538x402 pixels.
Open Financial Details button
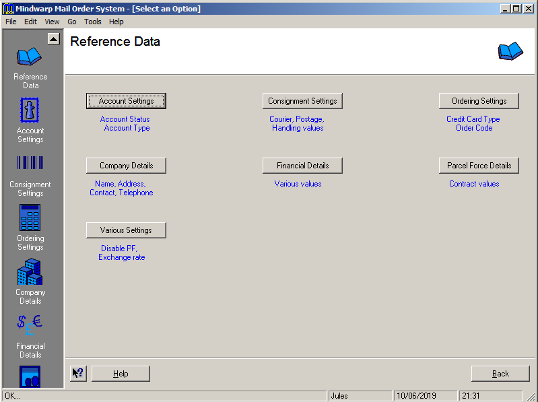pos(302,166)
